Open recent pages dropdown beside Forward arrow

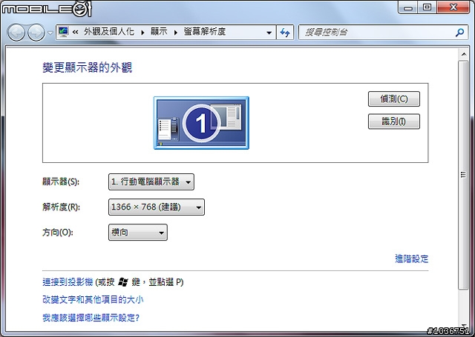[x=50, y=33]
